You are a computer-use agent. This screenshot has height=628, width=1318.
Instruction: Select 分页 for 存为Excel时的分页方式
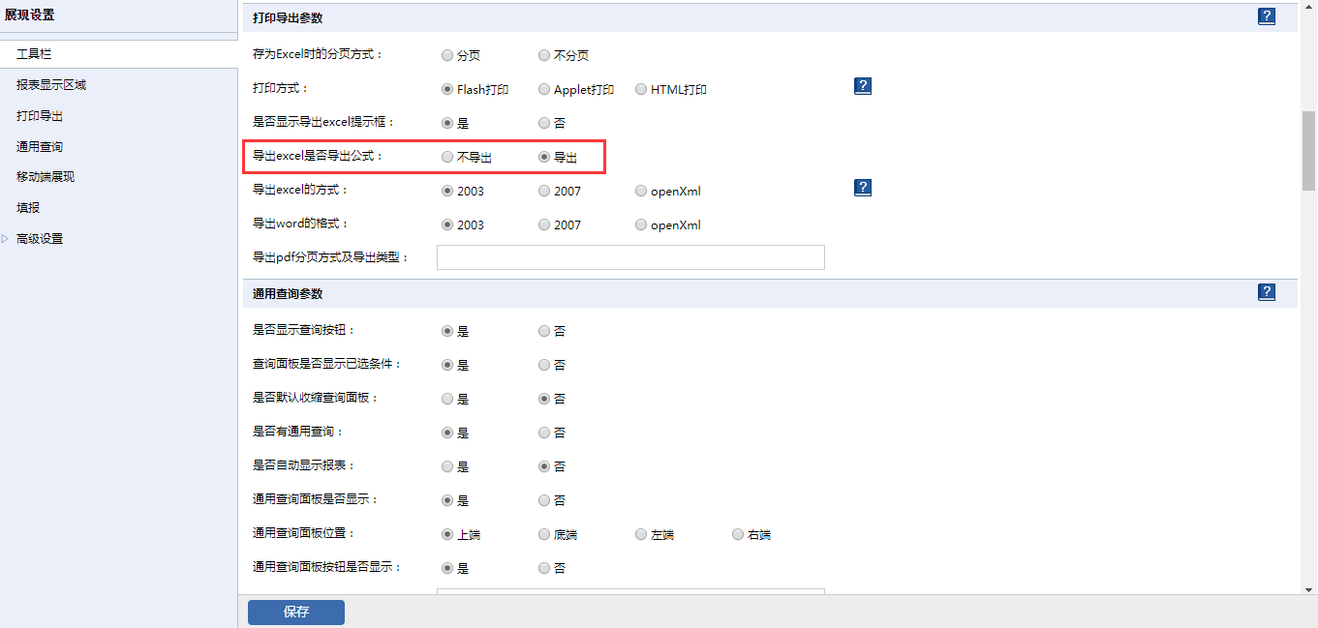447,55
